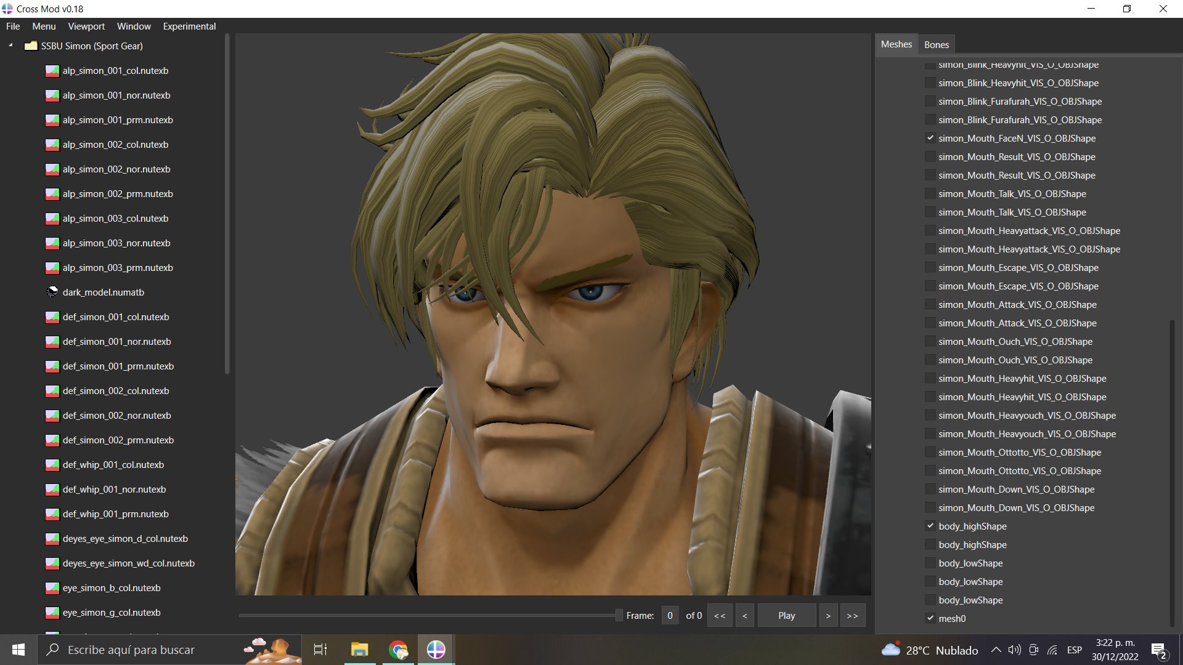Select the Meshes tab
Image resolution: width=1183 pixels, height=665 pixels.
click(896, 44)
